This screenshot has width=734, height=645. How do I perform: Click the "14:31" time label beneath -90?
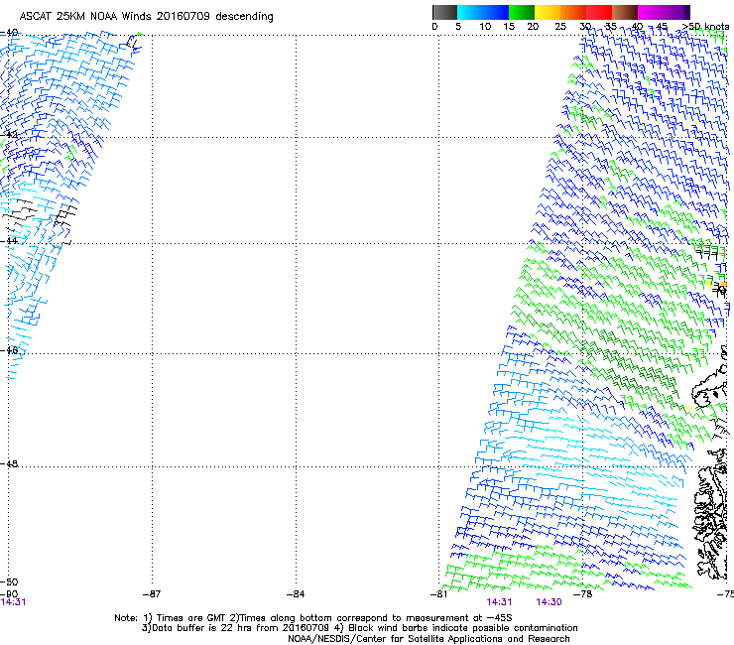13,602
